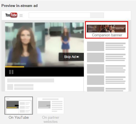This screenshot has width=136, height=124.
Task: Select the On partner websites thumbnail
Action: [x=50, y=105]
